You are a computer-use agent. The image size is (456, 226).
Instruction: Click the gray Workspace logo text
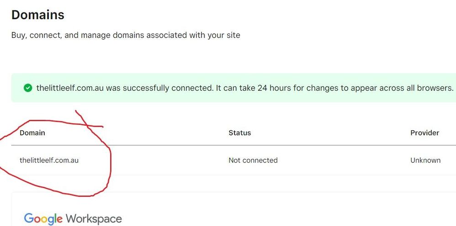pyautogui.click(x=94, y=219)
